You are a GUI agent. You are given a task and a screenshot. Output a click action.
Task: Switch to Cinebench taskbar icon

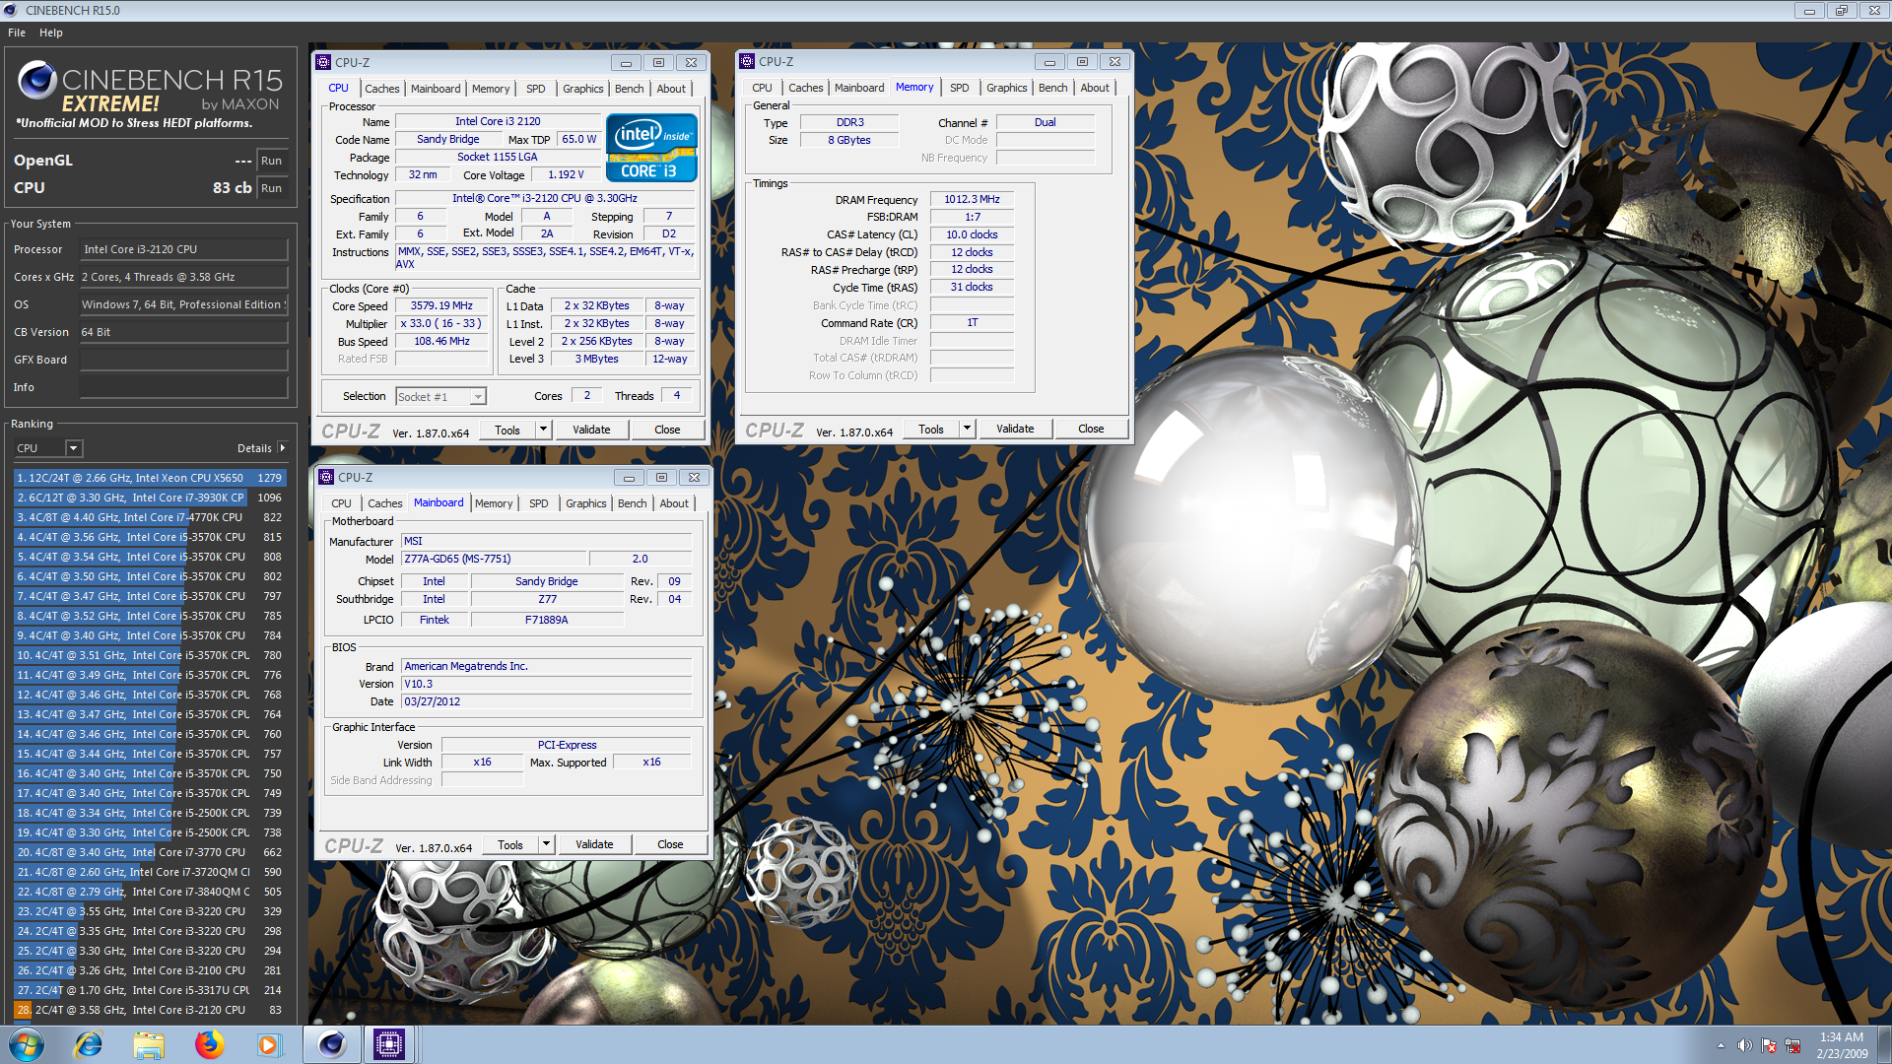(332, 1044)
